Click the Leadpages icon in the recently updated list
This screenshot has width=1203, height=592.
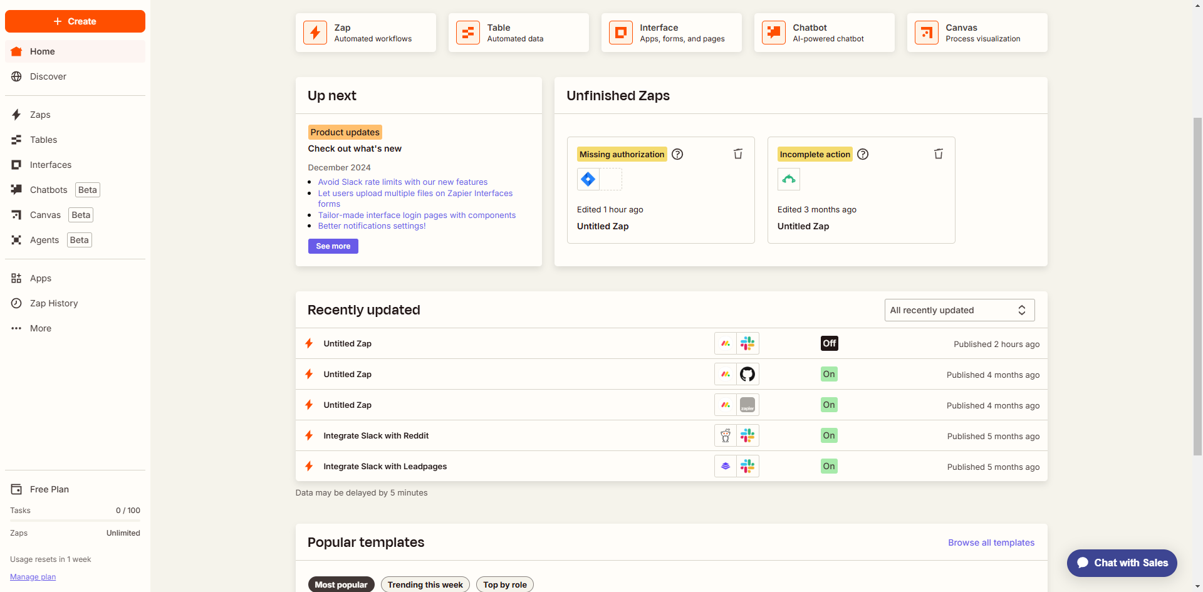click(726, 466)
